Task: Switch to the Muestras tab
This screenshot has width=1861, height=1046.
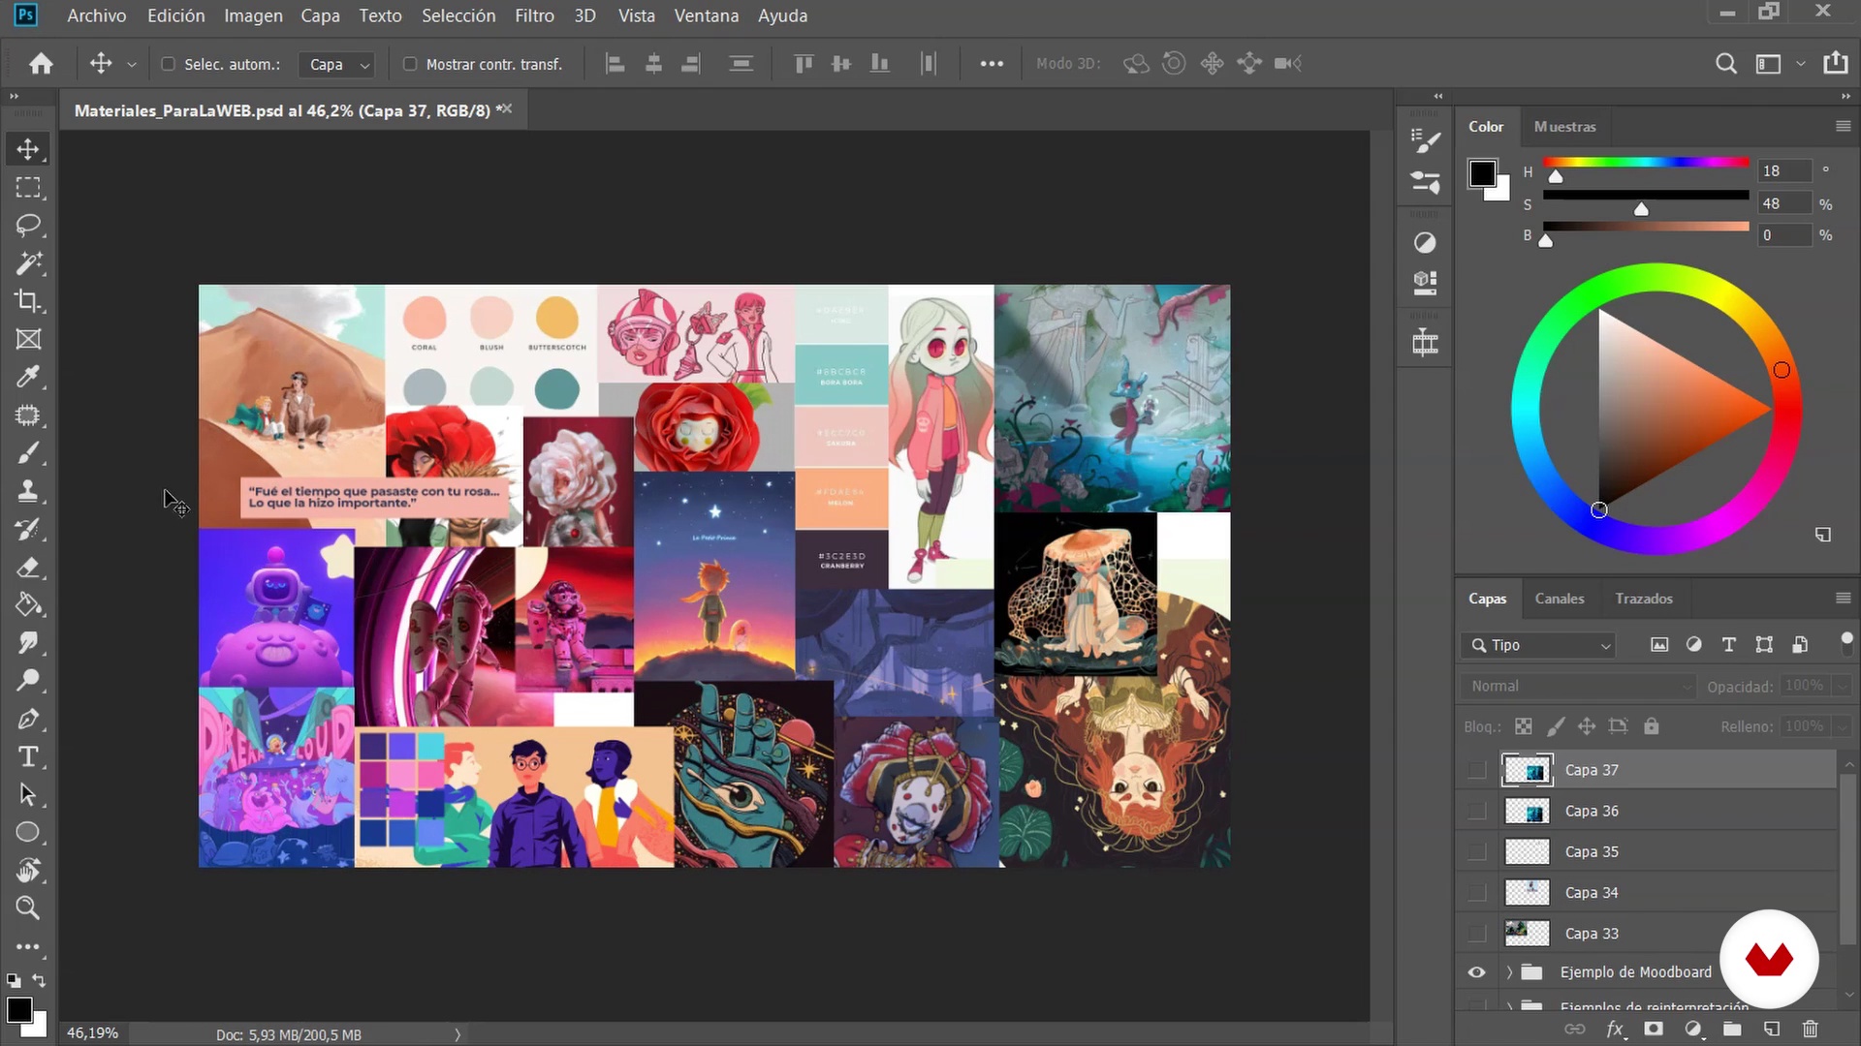Action: [1564, 127]
